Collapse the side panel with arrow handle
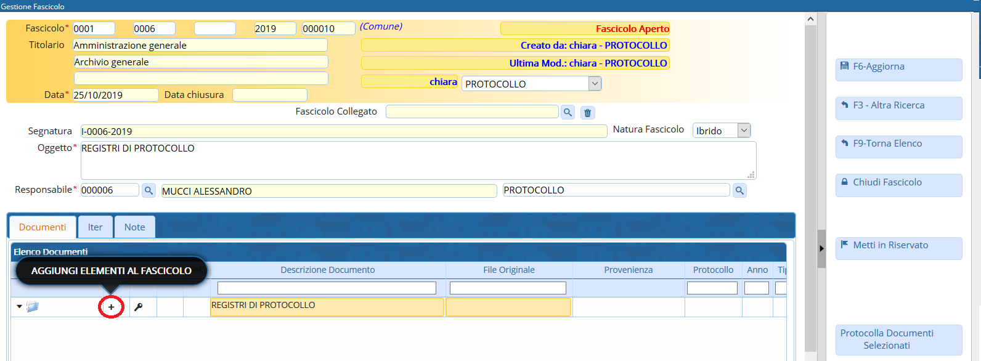The height and width of the screenshot is (361, 981). pos(821,248)
